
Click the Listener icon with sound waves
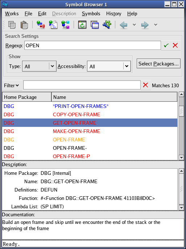41,25
